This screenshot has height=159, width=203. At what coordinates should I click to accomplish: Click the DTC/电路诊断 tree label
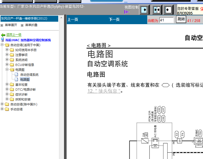(x=26, y=90)
